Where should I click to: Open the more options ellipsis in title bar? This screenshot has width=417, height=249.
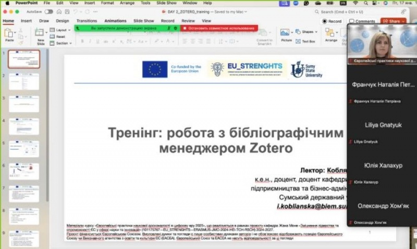pos(95,11)
